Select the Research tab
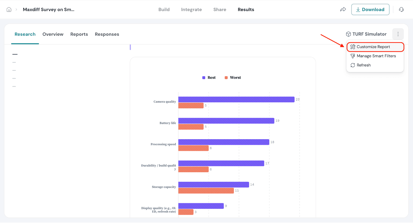This screenshot has width=413, height=223. (25, 34)
